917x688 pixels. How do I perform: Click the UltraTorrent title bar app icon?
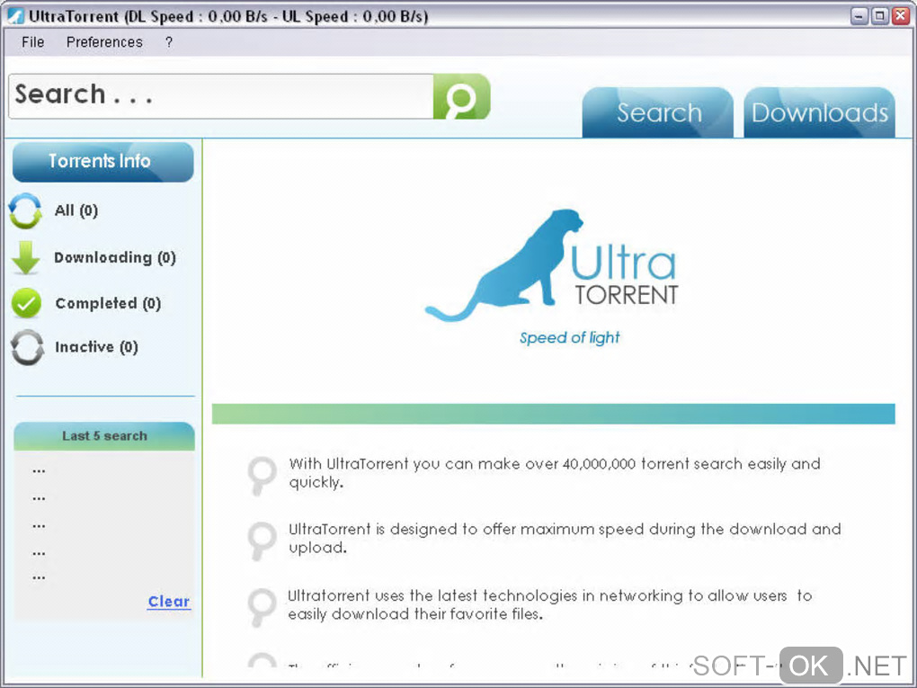15,16
